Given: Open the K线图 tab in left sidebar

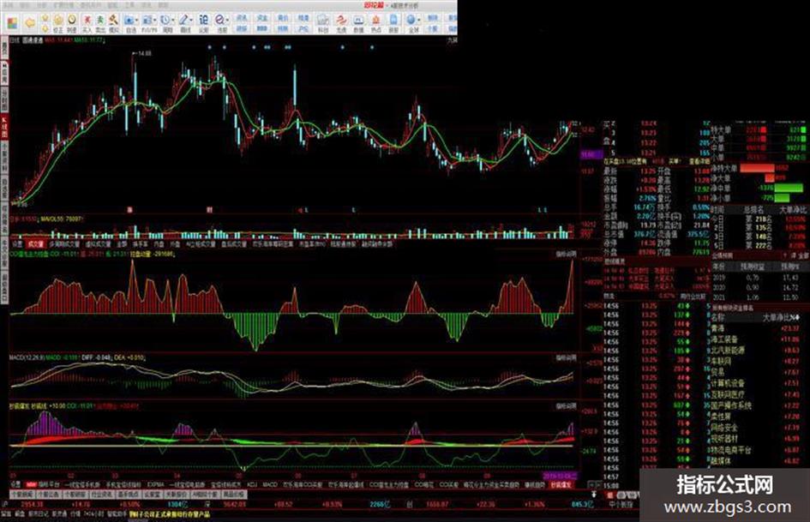Looking at the screenshot, I should pyautogui.click(x=4, y=129).
